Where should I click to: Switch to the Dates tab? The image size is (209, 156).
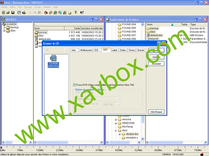pyautogui.click(x=123, y=50)
